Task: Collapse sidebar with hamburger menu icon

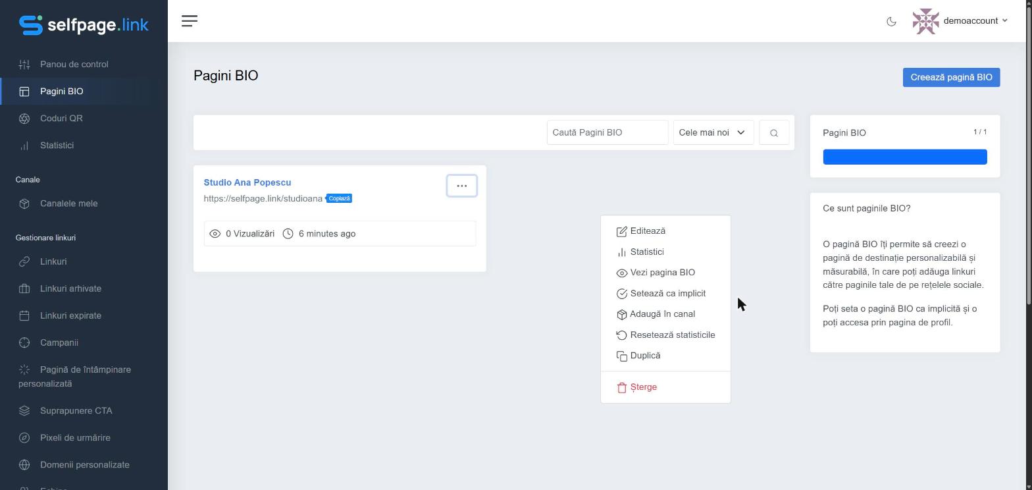Action: (190, 21)
